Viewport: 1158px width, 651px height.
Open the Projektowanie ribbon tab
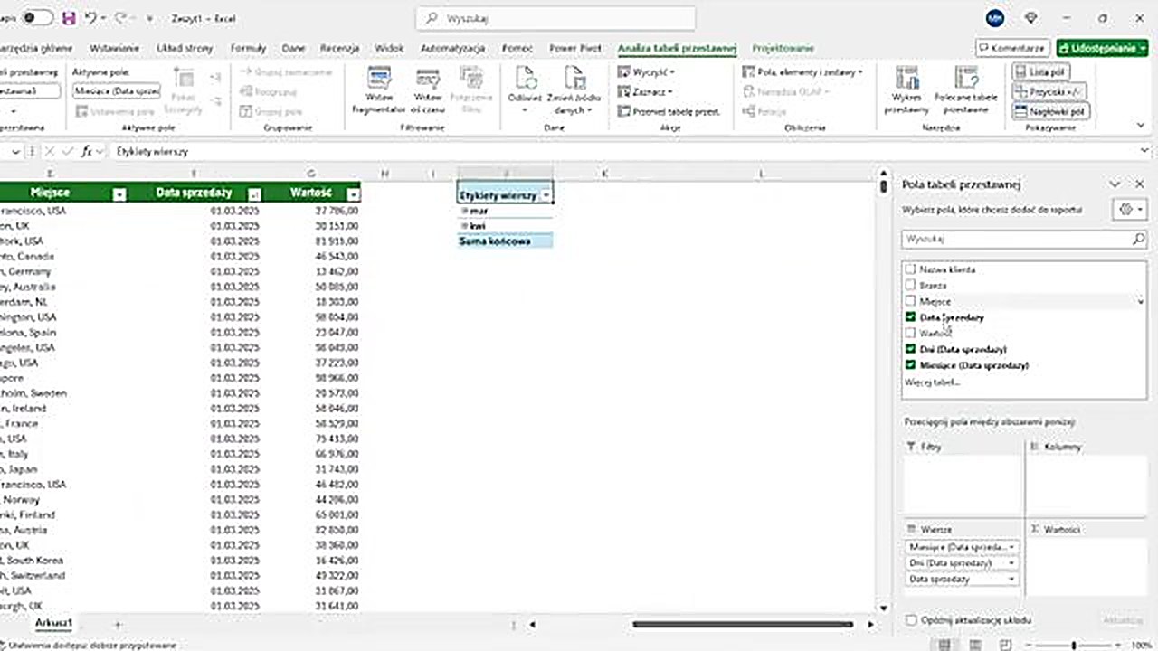[x=783, y=48]
